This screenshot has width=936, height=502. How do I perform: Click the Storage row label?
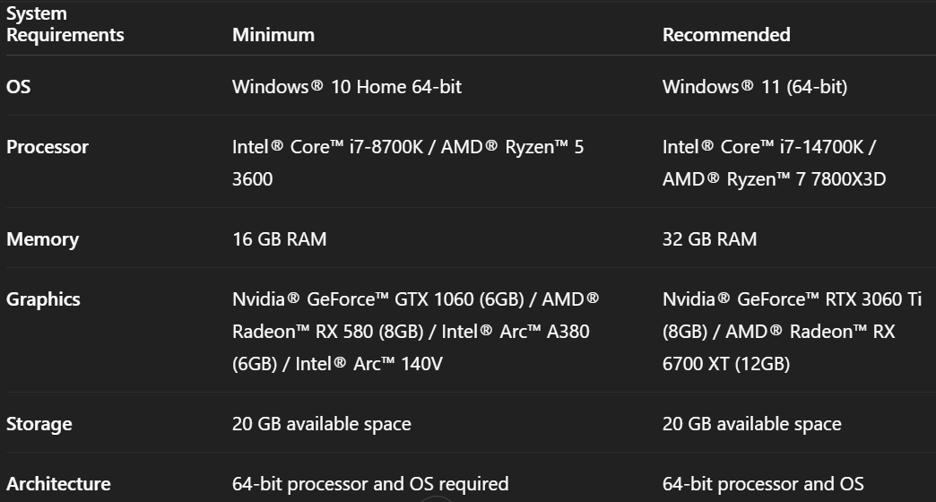(39, 424)
